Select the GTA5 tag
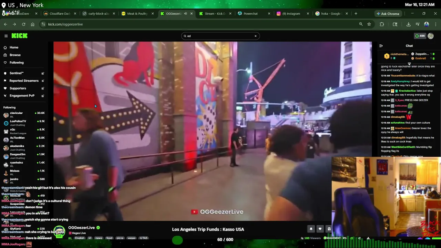The height and width of the screenshot is (248, 441). click(x=143, y=238)
